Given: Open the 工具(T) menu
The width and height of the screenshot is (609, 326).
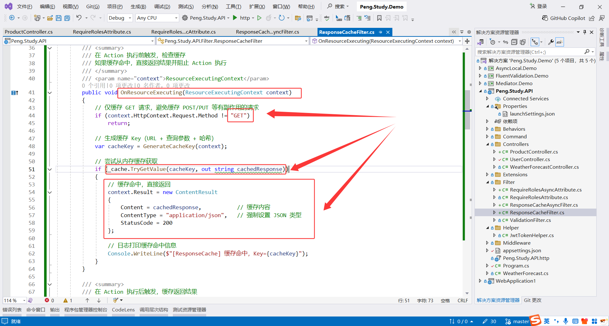Looking at the screenshot, I should pos(233,7).
